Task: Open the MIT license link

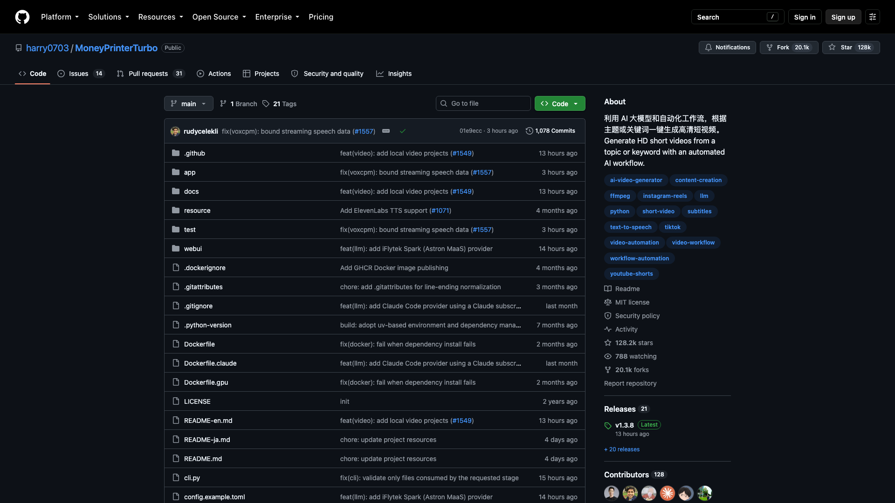Action: click(626, 302)
